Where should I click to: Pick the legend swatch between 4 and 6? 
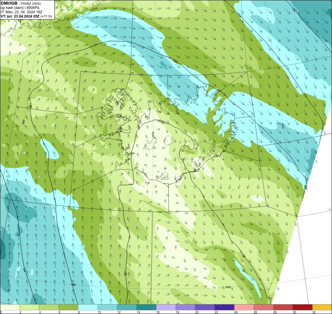point(49,307)
